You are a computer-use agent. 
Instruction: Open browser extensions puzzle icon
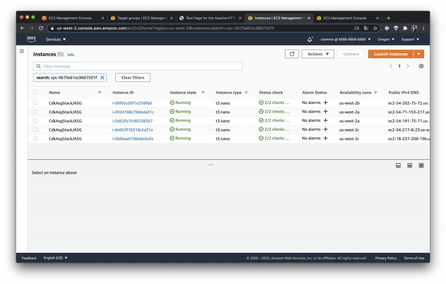405,28
